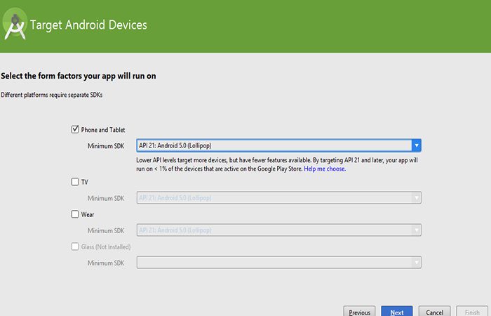Enable the Wear form factor checkbox
Image resolution: width=491 pixels, height=316 pixels.
pos(75,214)
